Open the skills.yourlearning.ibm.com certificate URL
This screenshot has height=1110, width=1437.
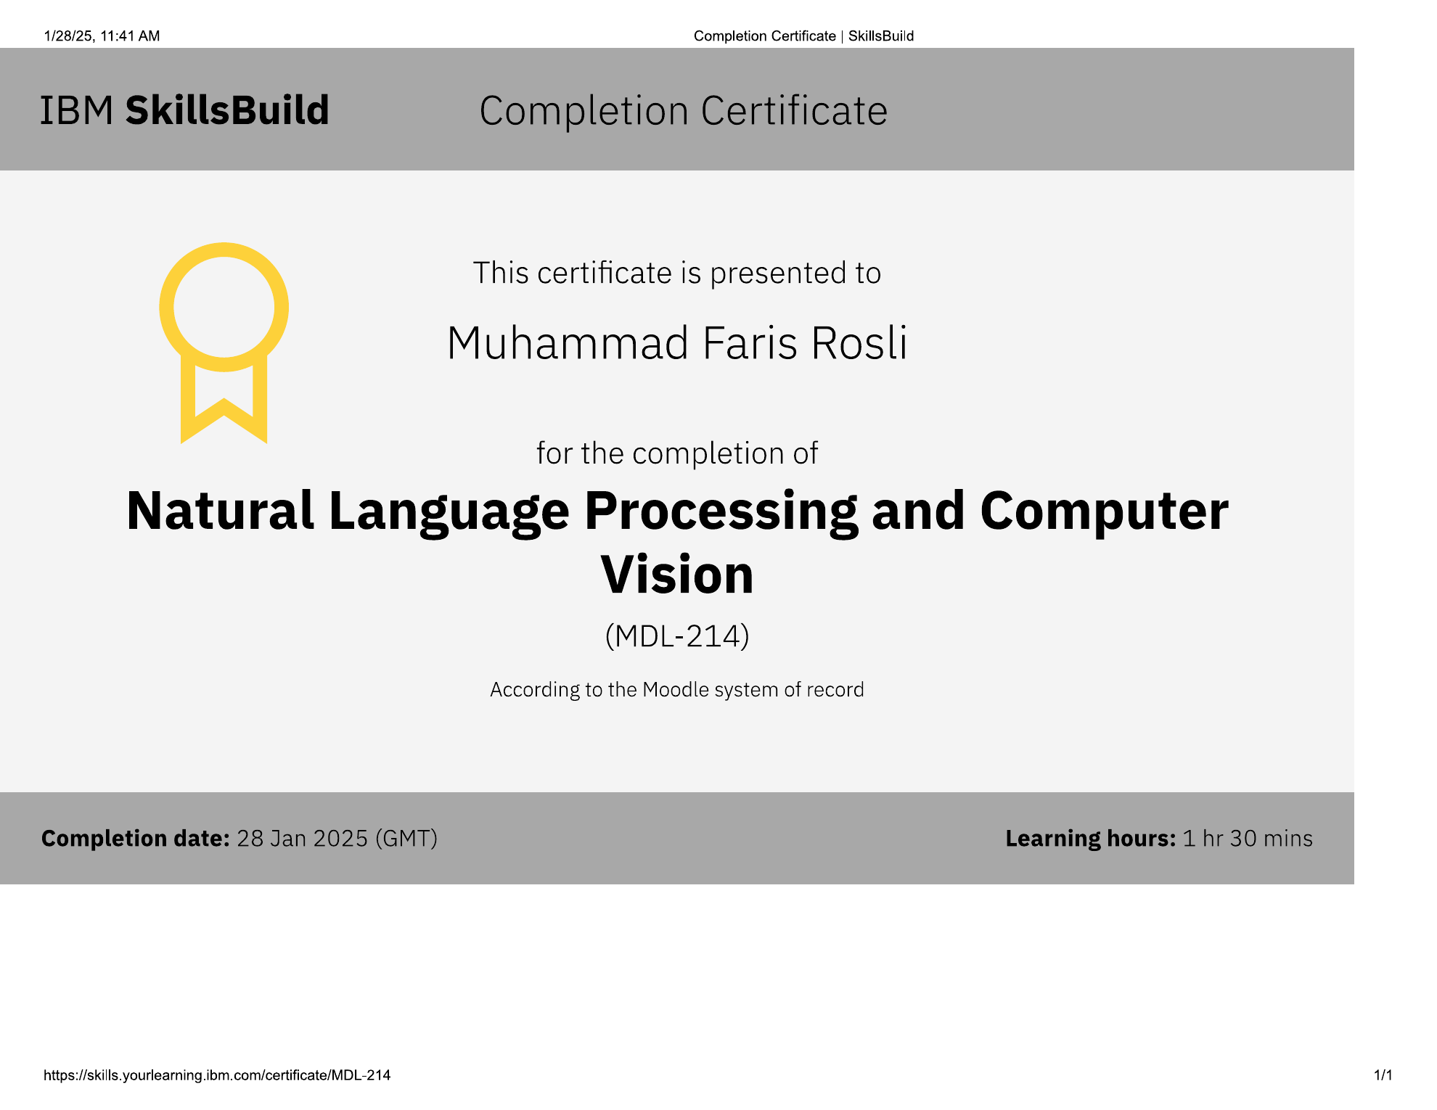[x=217, y=1075]
